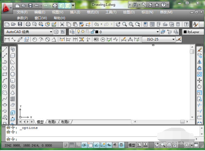Select the Cone solid modeling tool
Image resolution: width=205 pixels, height=151 pixels.
(13, 68)
